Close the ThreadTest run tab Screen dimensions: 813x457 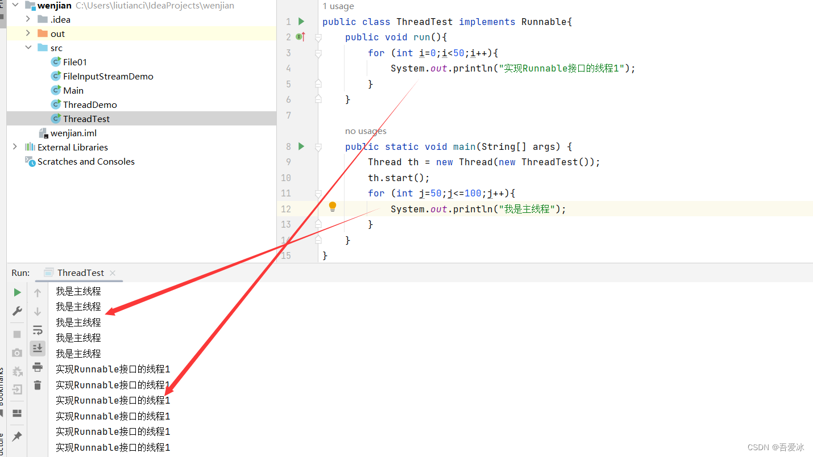pos(113,273)
